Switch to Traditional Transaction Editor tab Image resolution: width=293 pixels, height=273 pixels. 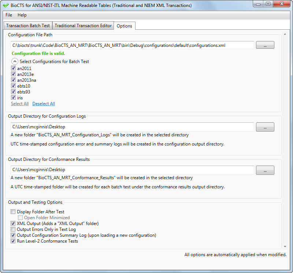tap(83, 26)
